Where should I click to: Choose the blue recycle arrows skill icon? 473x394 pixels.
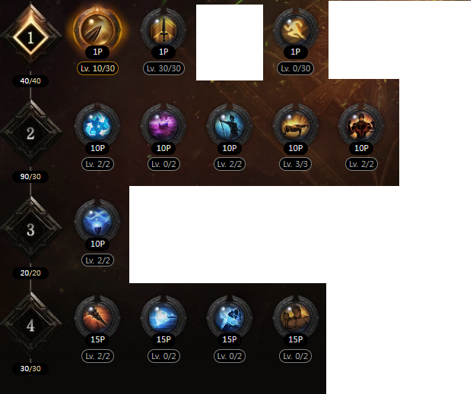click(x=97, y=126)
